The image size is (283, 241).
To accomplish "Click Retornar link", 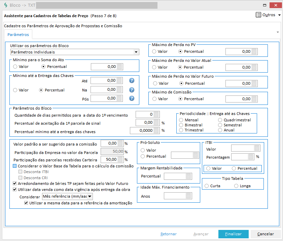I will coord(168,234).
